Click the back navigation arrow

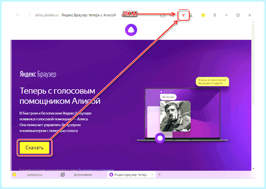18,15
